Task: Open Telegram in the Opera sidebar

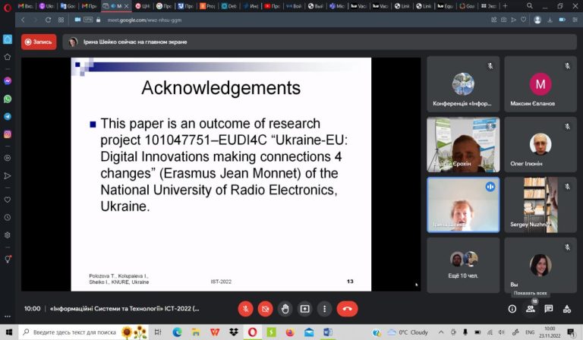Action: click(x=8, y=117)
